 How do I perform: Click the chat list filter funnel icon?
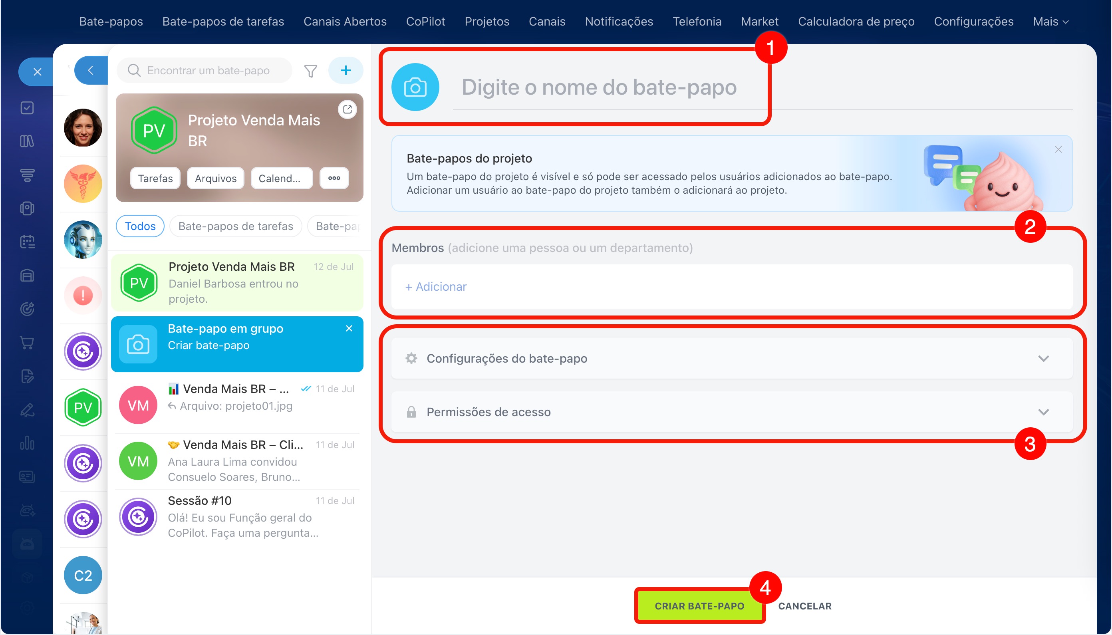pos(310,71)
